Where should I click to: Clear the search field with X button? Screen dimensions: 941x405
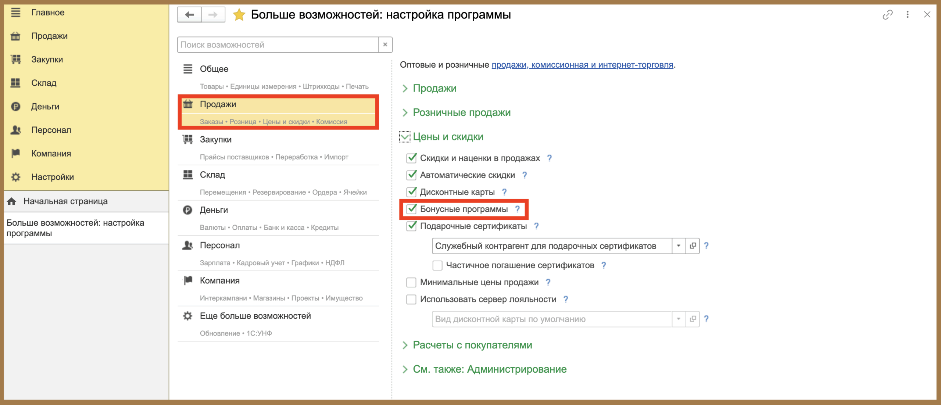[x=385, y=44]
